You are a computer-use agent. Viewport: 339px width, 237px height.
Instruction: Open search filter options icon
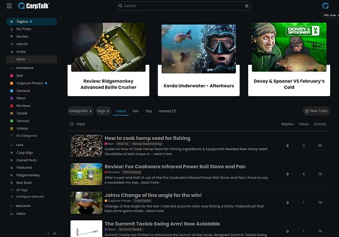247,6
